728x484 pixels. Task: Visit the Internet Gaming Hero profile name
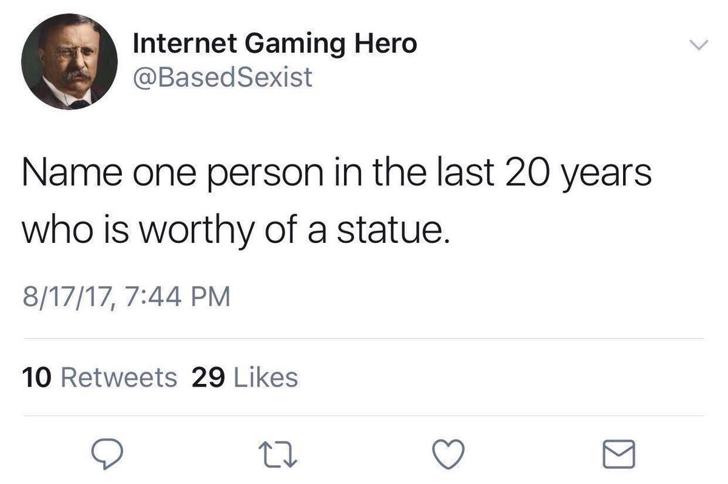coord(274,44)
